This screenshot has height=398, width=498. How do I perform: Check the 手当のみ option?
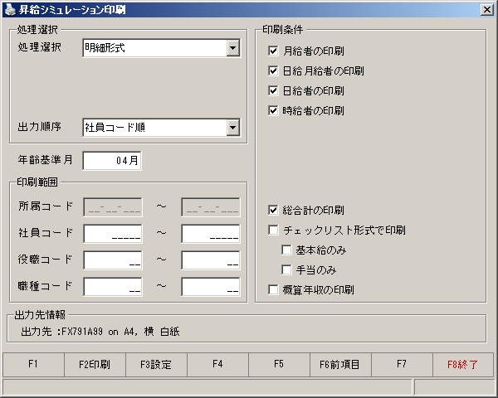pyautogui.click(x=286, y=270)
